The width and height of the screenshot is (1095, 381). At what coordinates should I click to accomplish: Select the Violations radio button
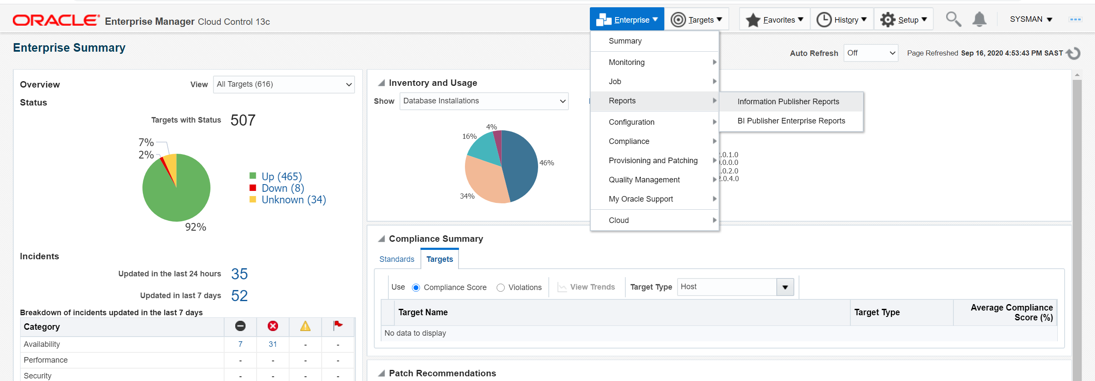[x=500, y=287]
